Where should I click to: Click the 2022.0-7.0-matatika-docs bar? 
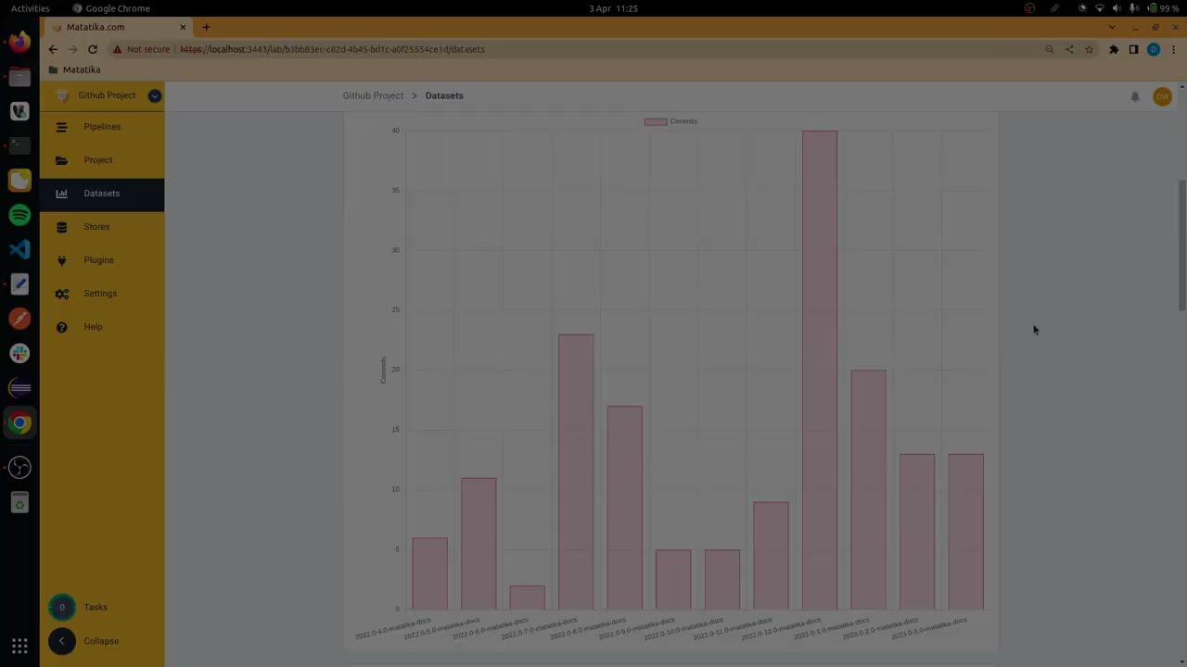pos(576,472)
